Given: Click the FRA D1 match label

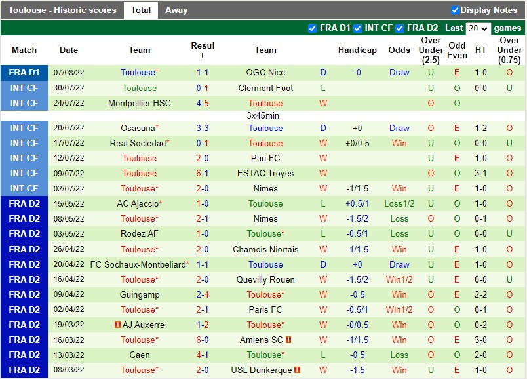Looking at the screenshot, I should coord(24,73).
